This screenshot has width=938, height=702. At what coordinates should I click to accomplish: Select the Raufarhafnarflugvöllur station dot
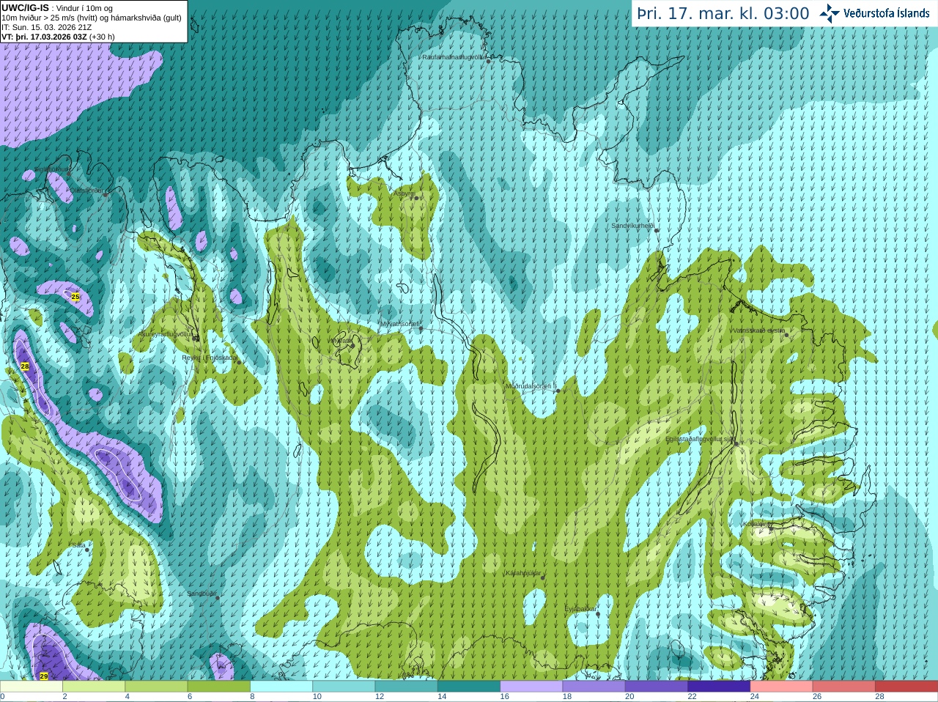489,62
